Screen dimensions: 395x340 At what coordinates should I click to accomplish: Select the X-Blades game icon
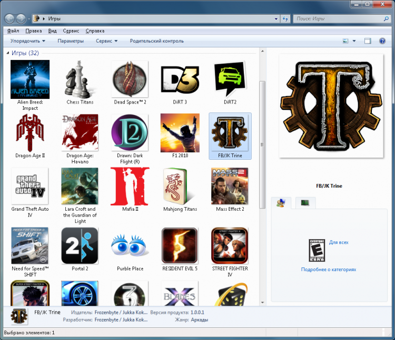coord(180,293)
